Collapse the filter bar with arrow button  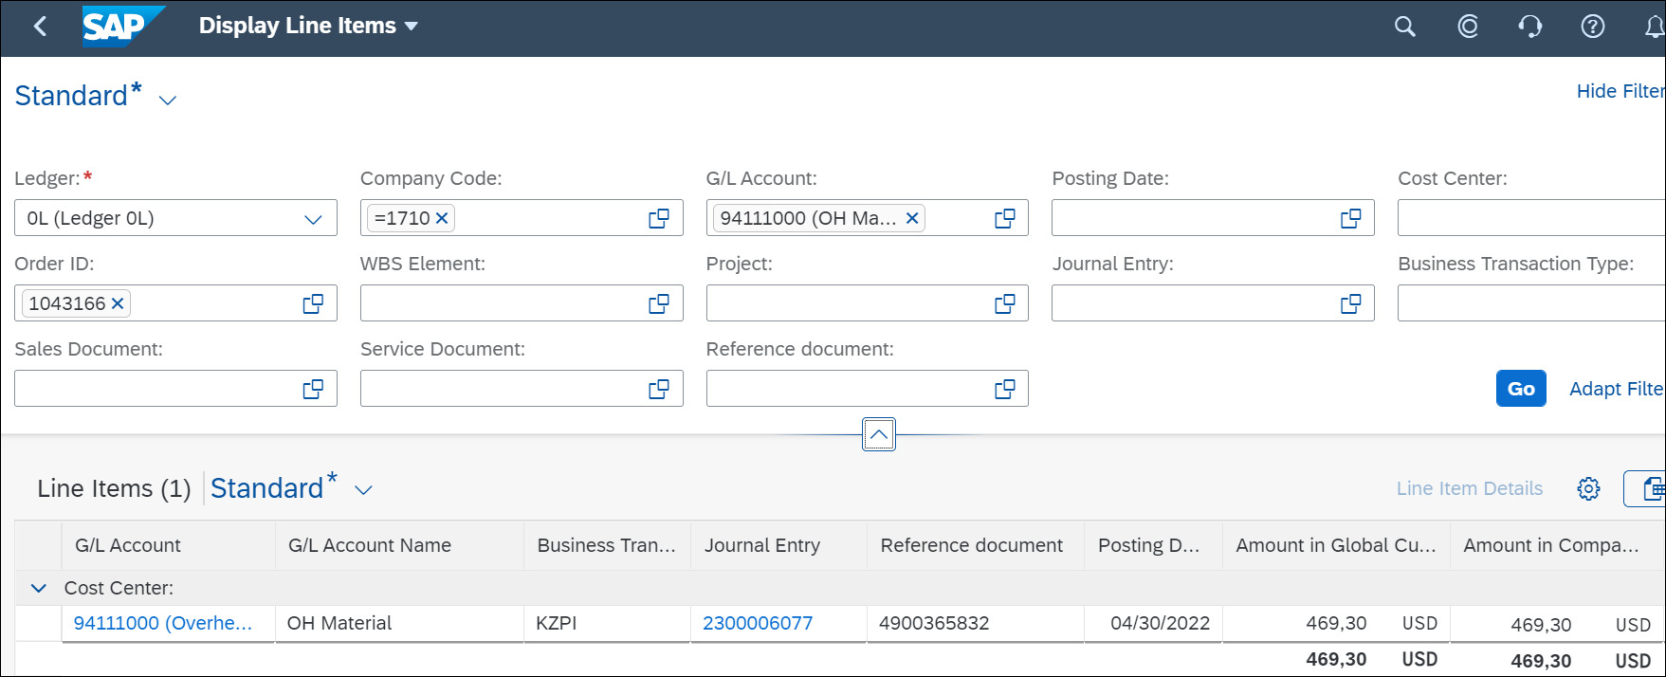point(879,435)
